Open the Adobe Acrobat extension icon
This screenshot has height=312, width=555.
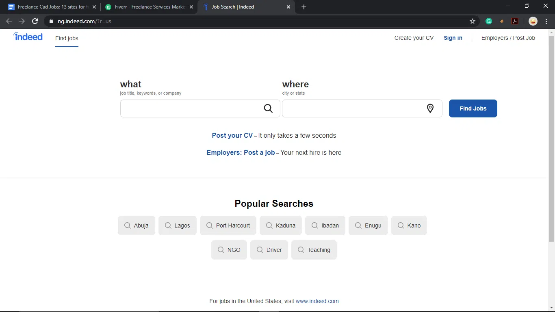coord(515,21)
